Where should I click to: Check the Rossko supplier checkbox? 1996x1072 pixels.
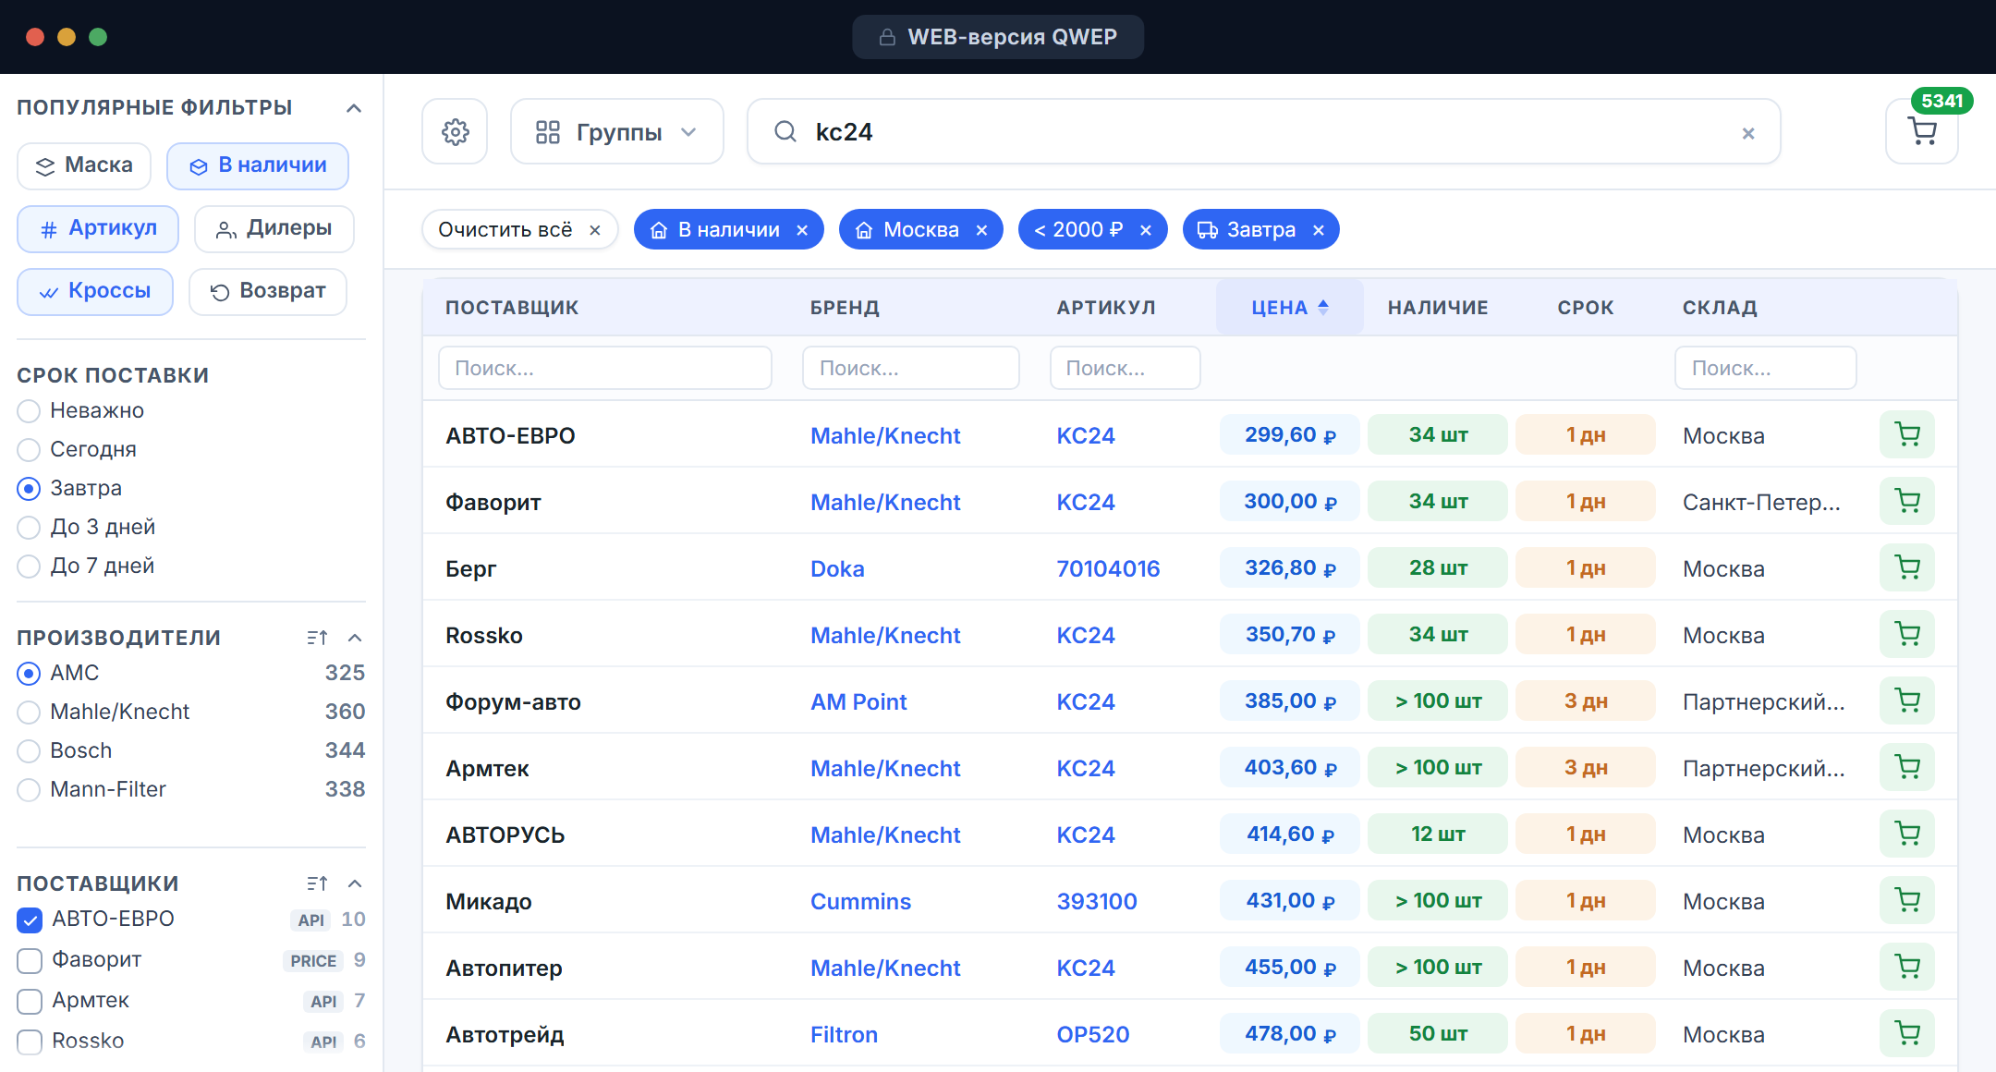pos(30,1042)
